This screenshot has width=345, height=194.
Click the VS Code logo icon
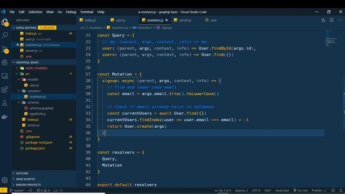3,12
